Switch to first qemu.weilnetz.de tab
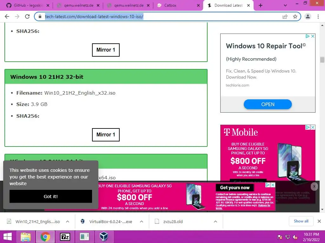This screenshot has height=243, width=325. click(x=78, y=5)
